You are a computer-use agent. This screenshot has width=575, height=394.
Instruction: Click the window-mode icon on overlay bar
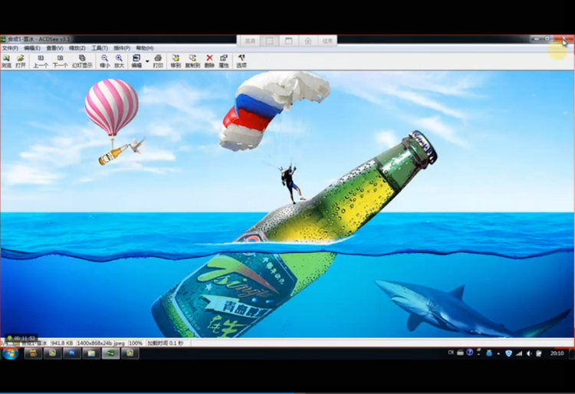289,41
